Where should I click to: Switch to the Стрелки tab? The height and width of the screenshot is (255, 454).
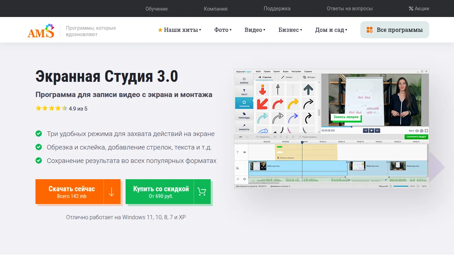click(265, 77)
